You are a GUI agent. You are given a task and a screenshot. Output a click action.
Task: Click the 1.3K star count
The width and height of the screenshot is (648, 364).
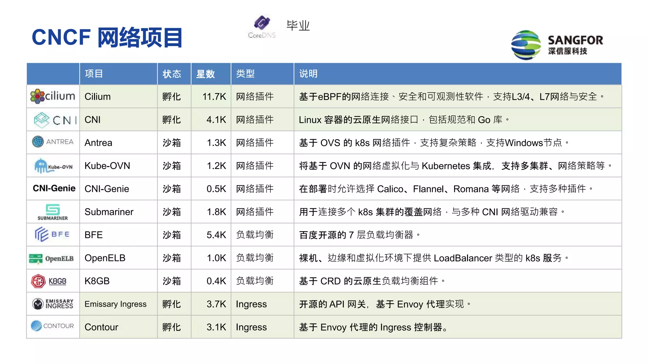(216, 143)
